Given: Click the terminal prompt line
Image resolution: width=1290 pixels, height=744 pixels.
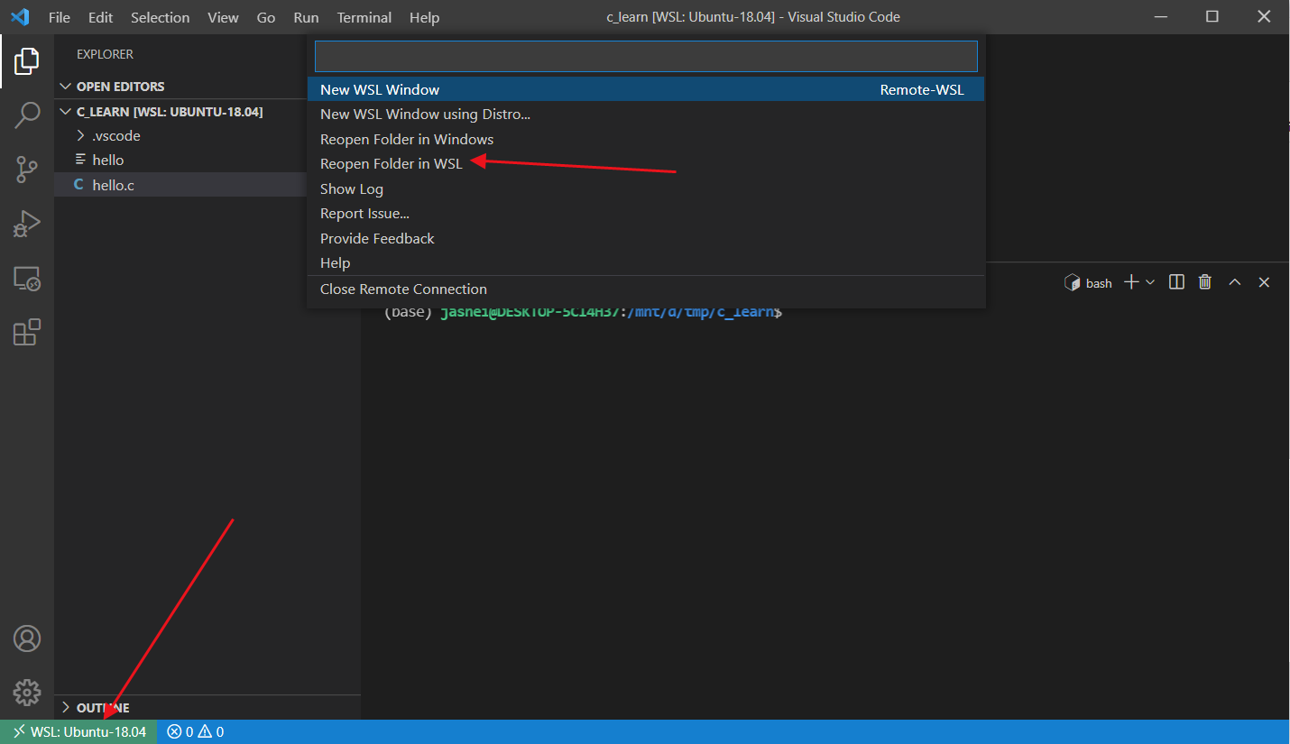Looking at the screenshot, I should [583, 312].
